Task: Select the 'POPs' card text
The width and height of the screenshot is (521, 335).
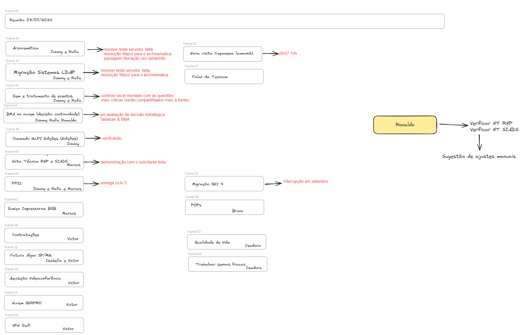Action: click(196, 205)
